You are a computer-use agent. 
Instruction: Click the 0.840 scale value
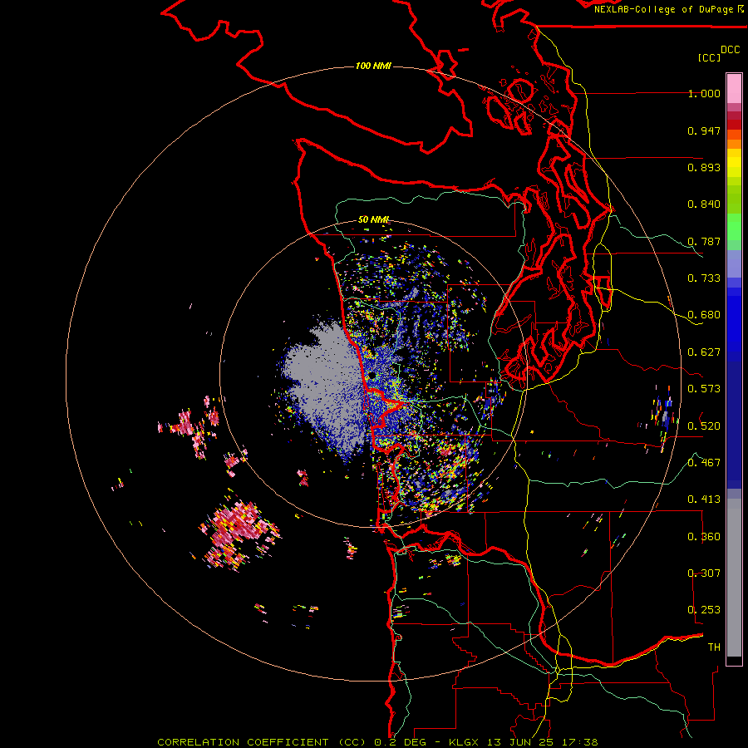(x=704, y=204)
